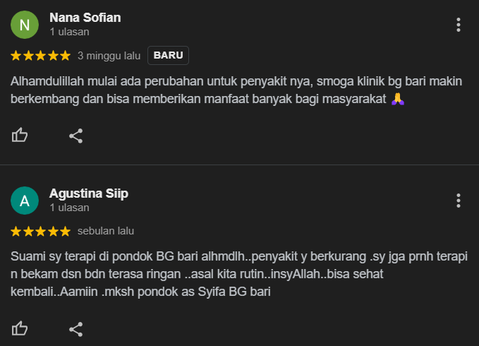Click the BARU badge
Screen dimensions: 479x346
point(168,55)
